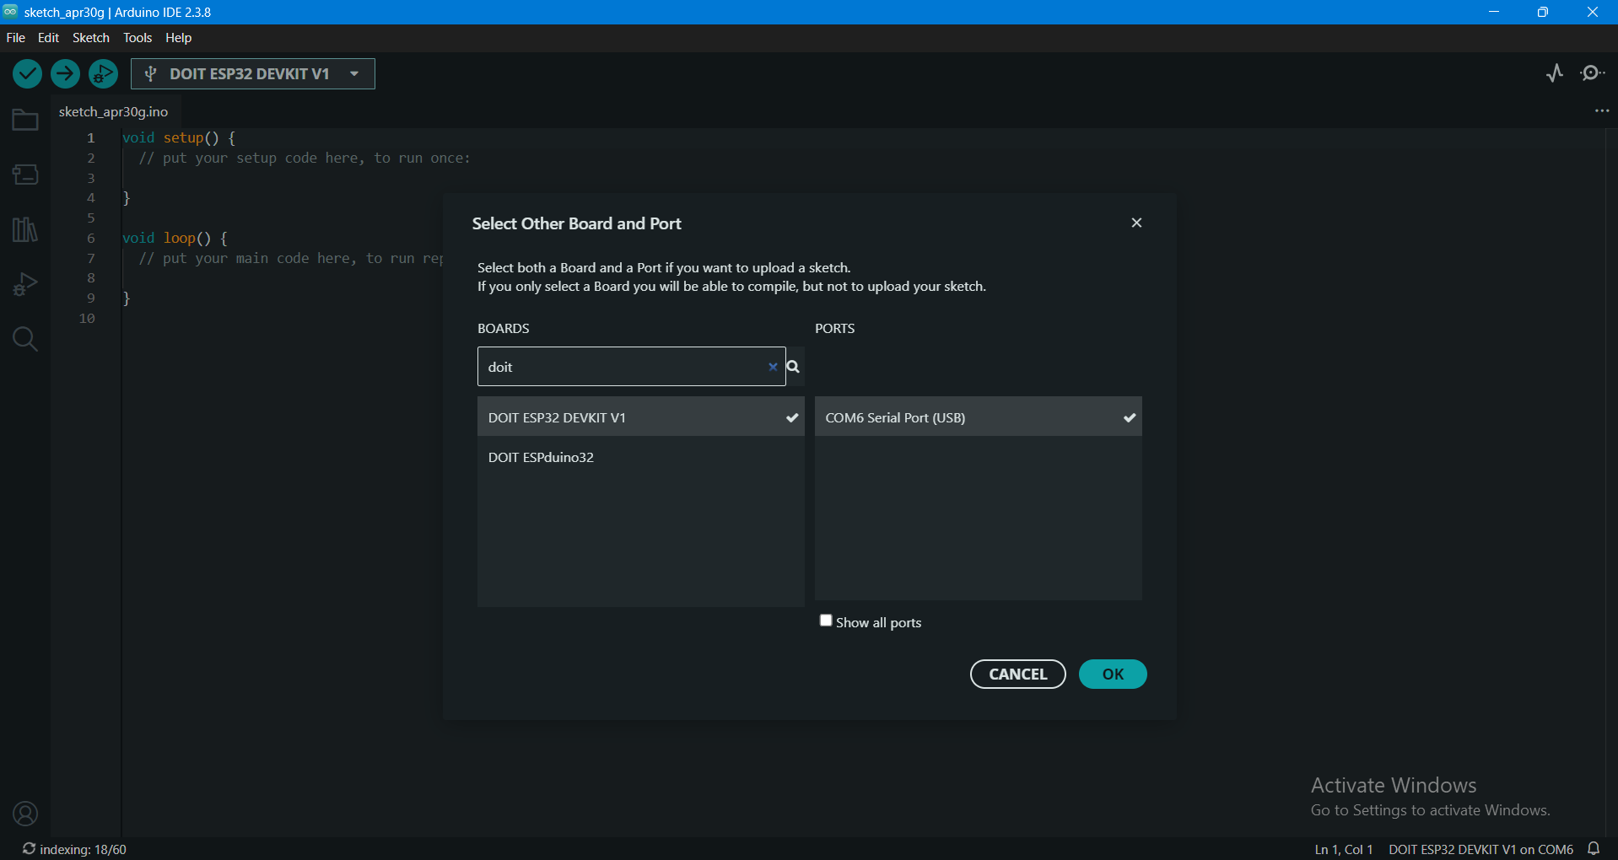Click the CANCEL button
Viewport: 1618px width, 860px height.
1017,674
